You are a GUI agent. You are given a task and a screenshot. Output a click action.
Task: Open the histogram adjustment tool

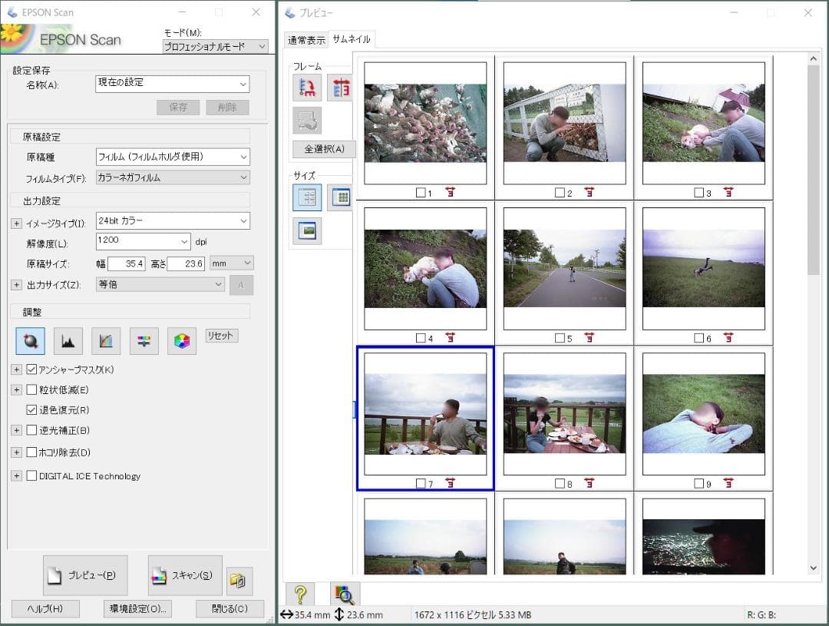(68, 341)
